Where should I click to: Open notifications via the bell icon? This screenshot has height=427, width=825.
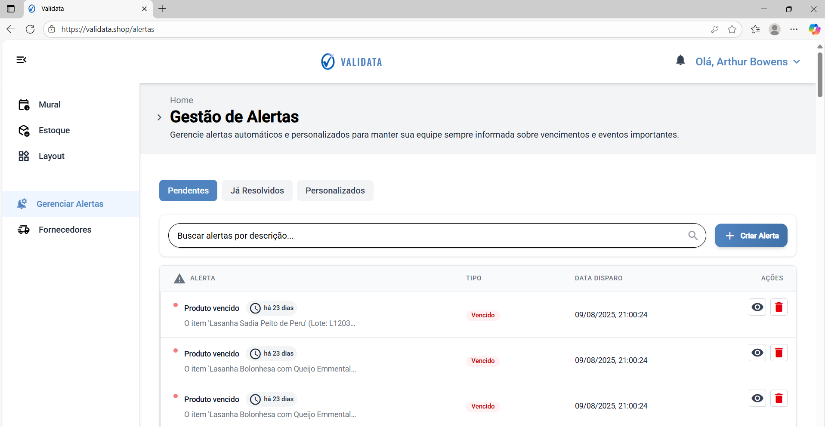click(x=680, y=60)
